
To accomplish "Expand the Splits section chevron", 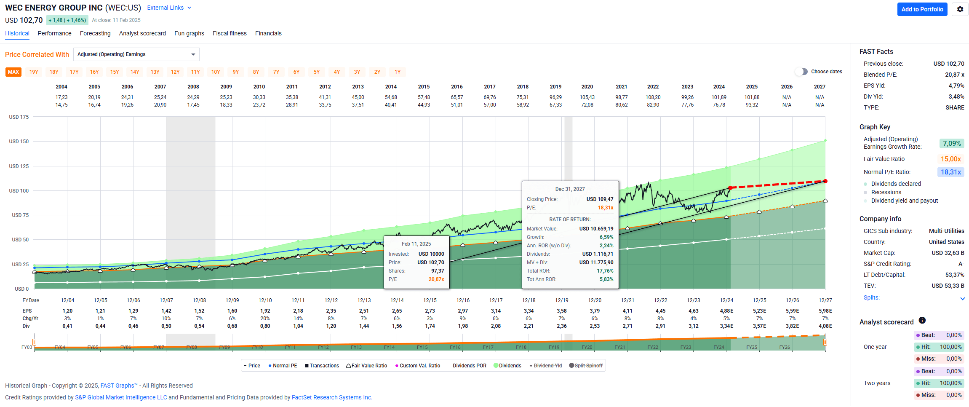I will tap(962, 298).
